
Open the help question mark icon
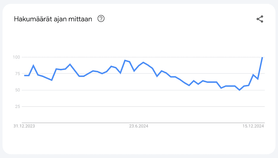point(101,19)
